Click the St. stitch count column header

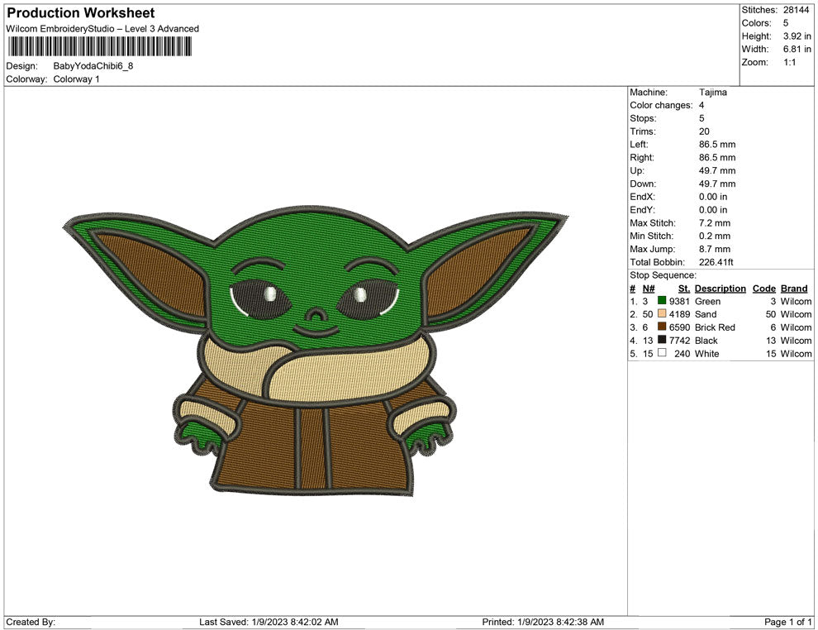click(683, 289)
